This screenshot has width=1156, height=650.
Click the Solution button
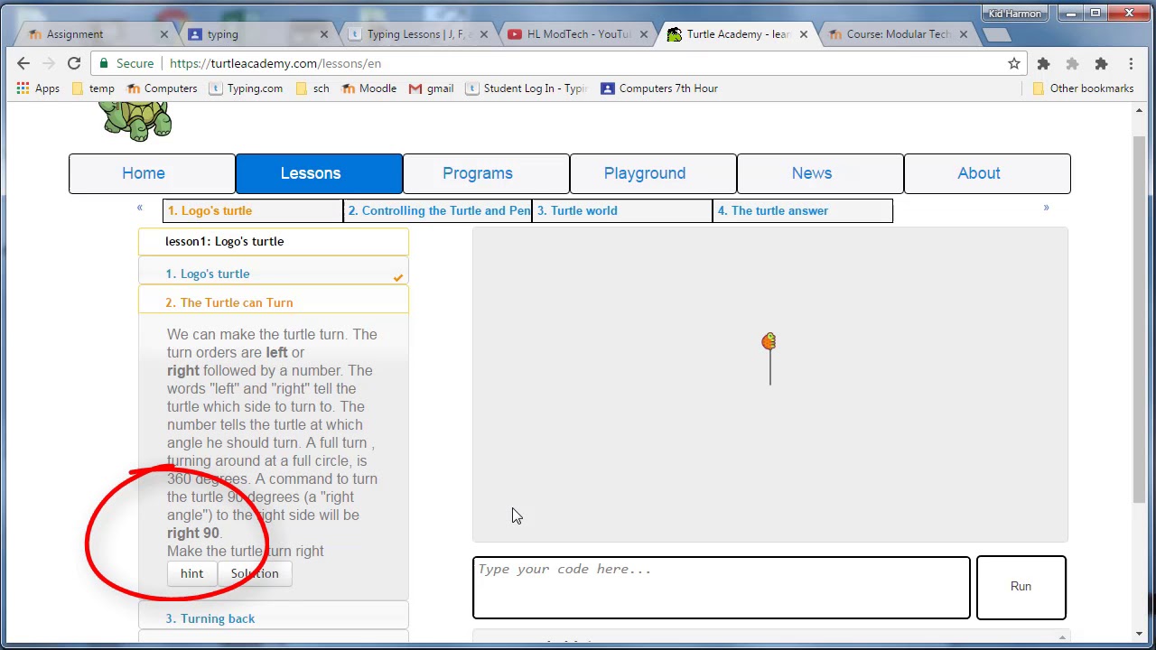(x=255, y=573)
